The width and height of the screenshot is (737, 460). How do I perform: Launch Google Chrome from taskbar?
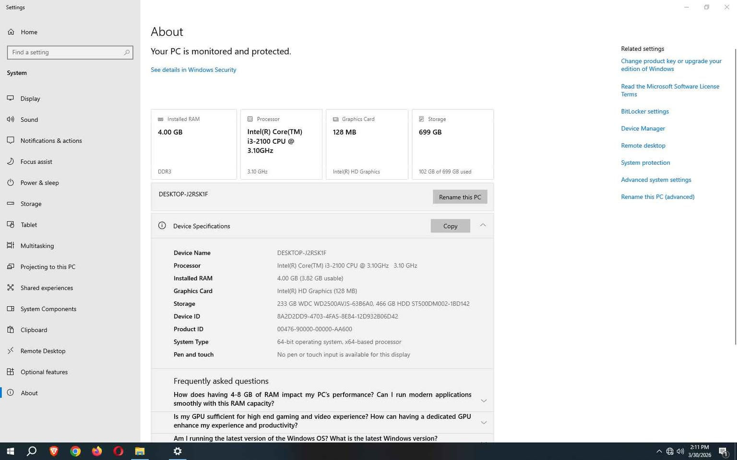click(75, 451)
